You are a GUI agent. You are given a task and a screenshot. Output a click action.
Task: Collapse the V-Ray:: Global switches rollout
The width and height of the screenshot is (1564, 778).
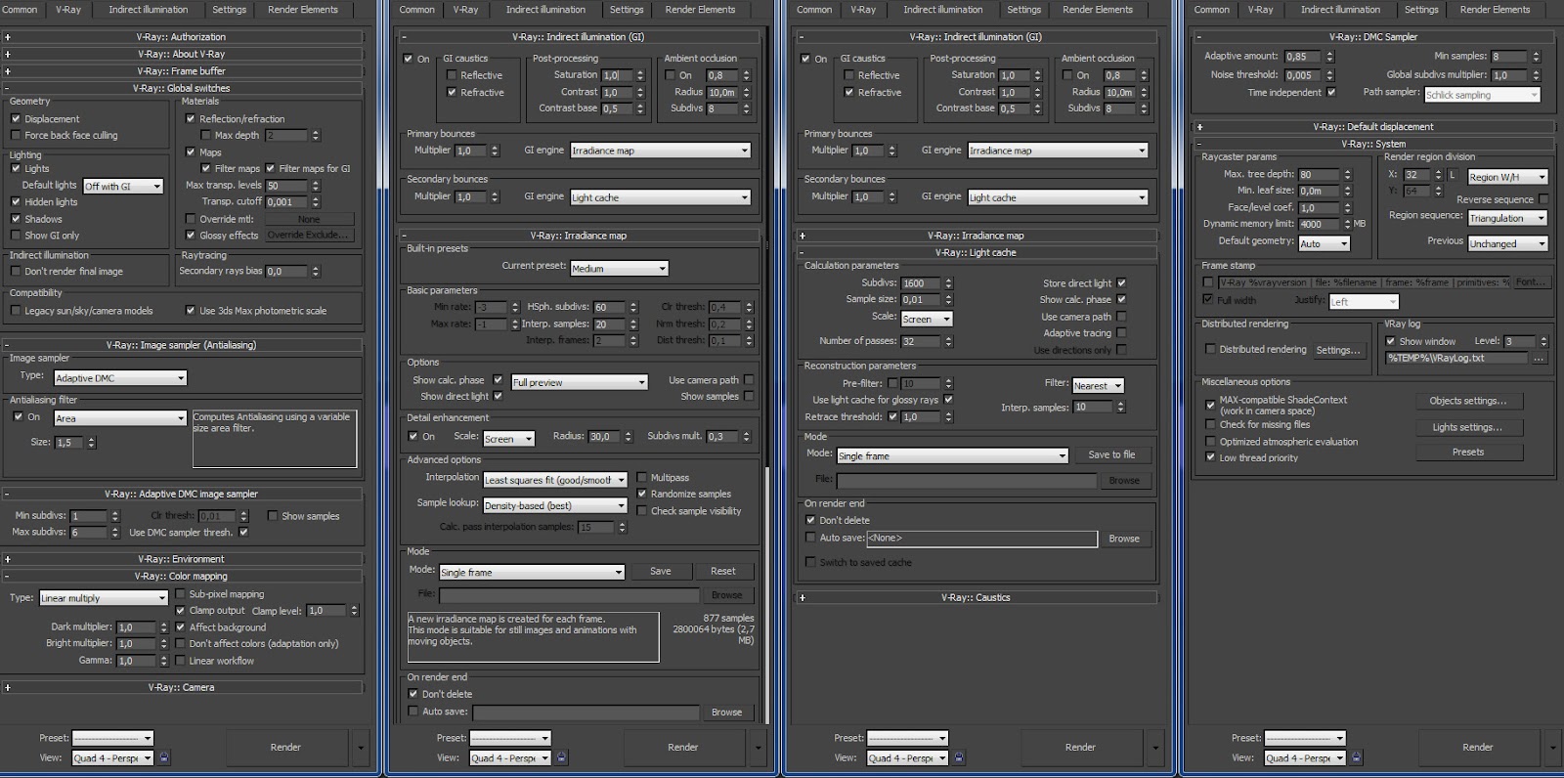[182, 88]
